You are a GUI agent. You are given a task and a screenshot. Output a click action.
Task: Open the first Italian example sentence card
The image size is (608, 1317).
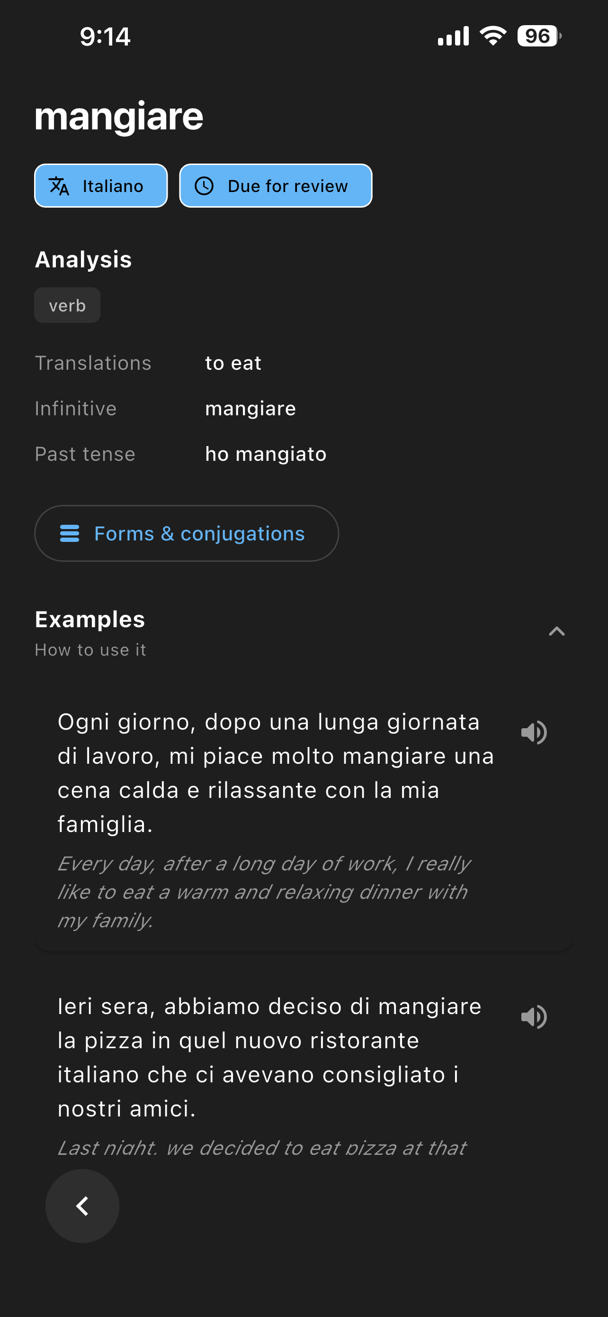pos(304,820)
